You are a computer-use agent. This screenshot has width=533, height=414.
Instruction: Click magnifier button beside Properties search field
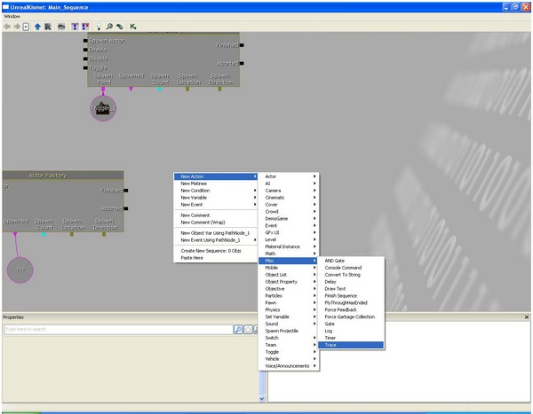(x=238, y=329)
